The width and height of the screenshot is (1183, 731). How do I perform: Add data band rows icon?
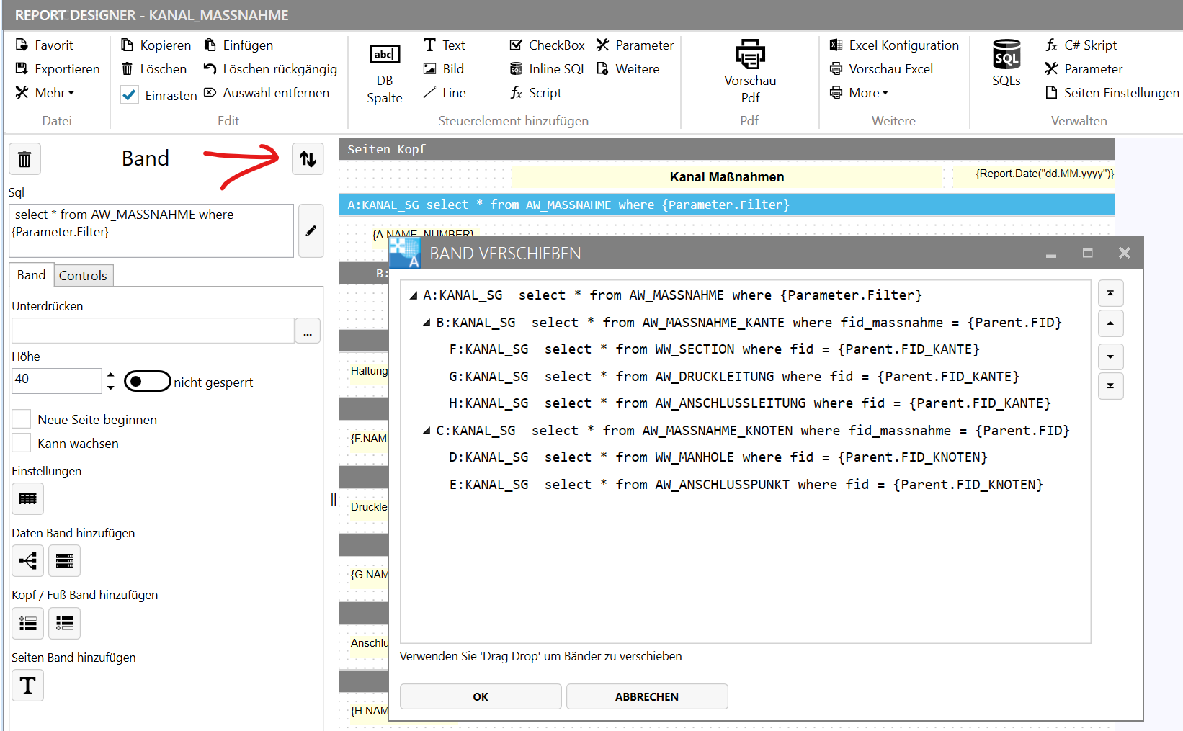click(64, 560)
